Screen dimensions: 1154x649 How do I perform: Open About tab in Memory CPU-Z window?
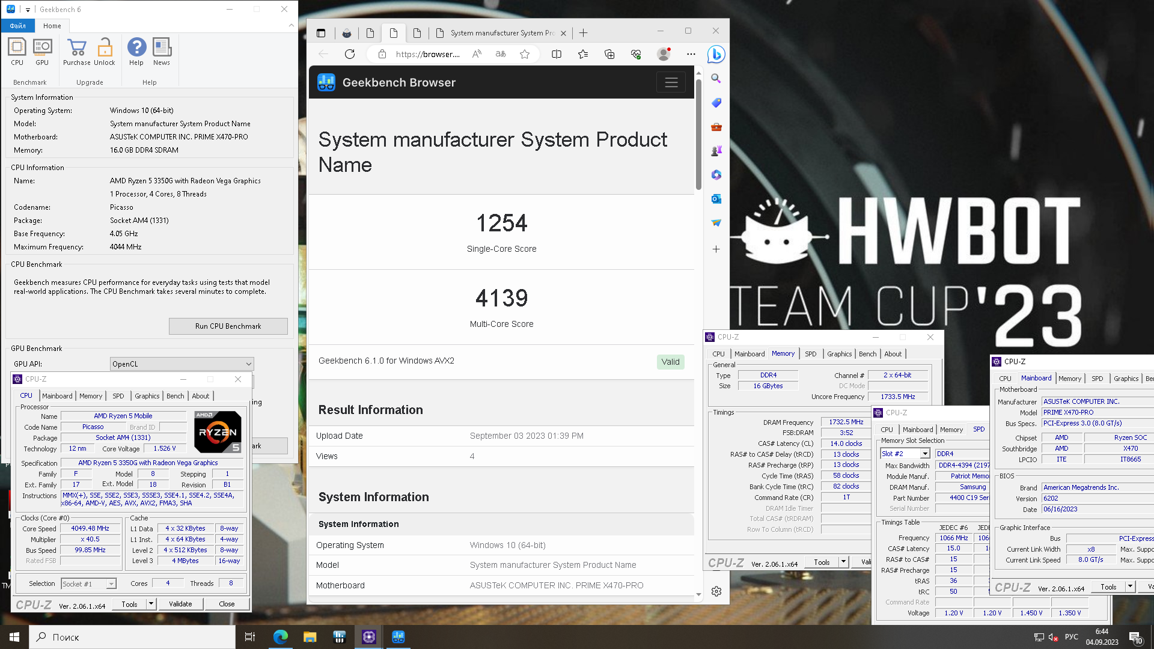[x=893, y=354]
